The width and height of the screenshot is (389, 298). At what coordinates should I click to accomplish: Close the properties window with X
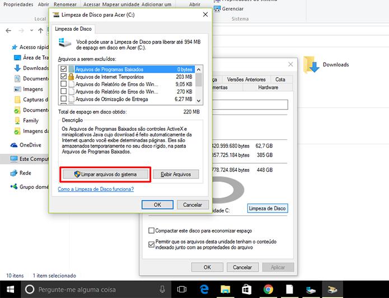[x=290, y=64]
